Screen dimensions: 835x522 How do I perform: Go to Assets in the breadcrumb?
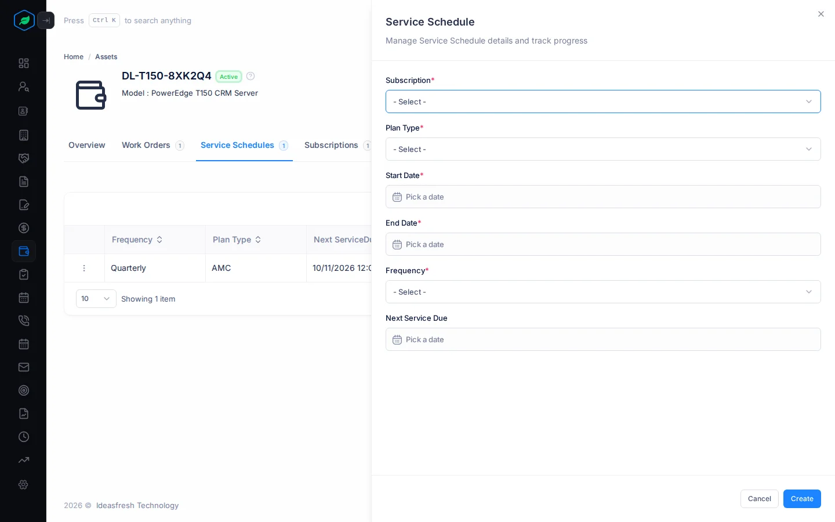106,57
